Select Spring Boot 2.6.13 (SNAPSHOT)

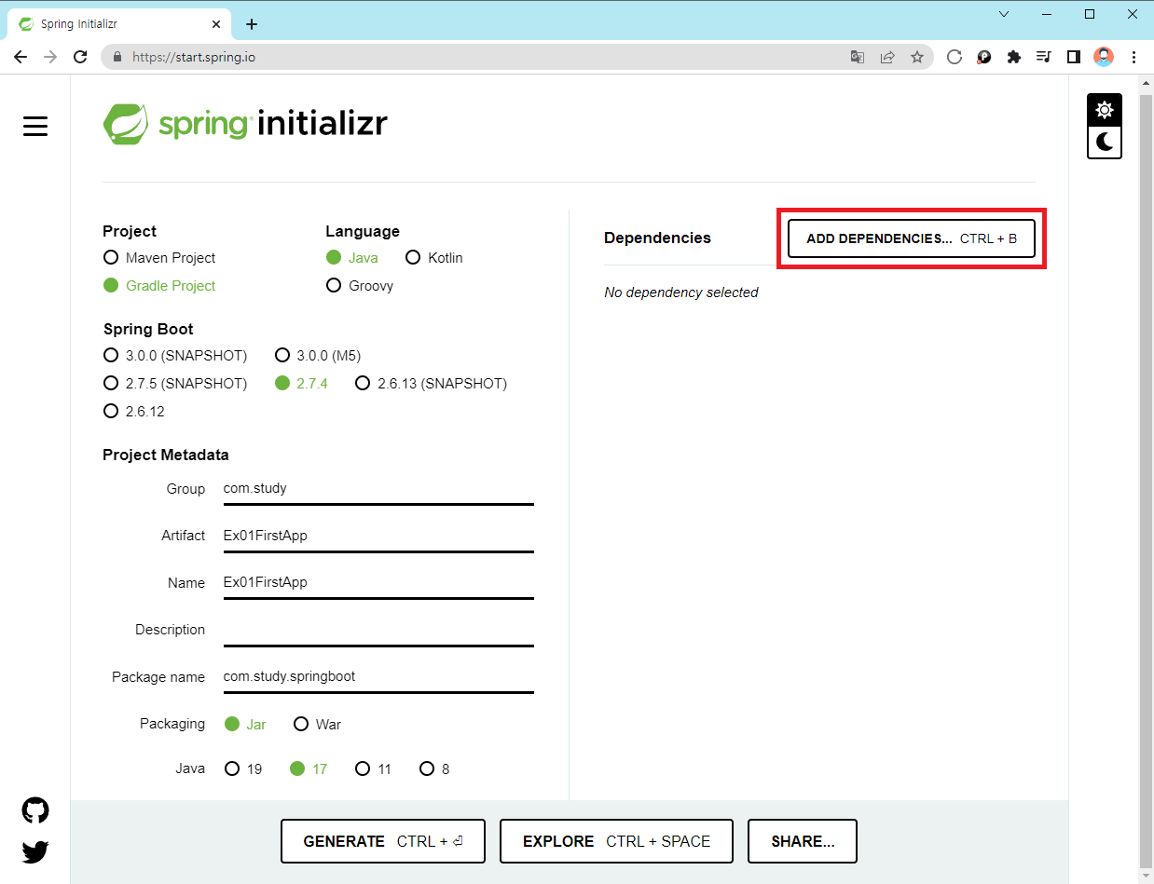coord(431,383)
